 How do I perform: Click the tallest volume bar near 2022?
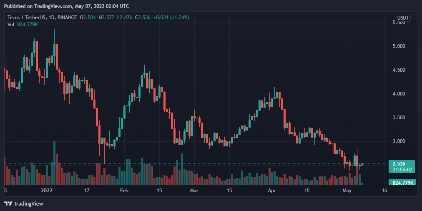tap(54, 163)
